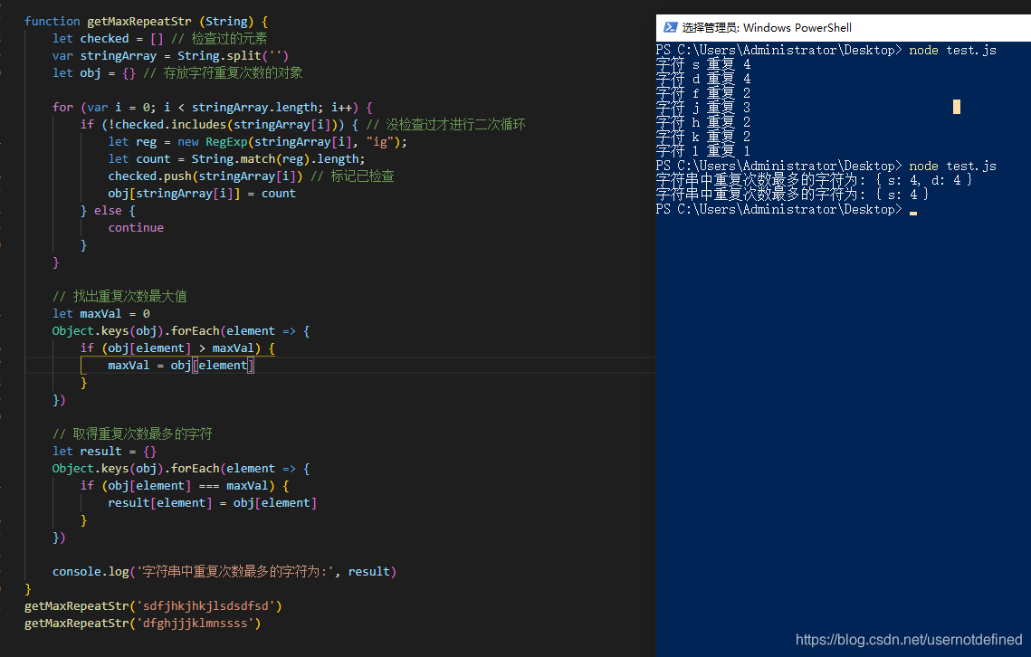Click the 'if (!checked.includes' condition line
The width and height of the screenshot is (1031, 657).
point(303,124)
